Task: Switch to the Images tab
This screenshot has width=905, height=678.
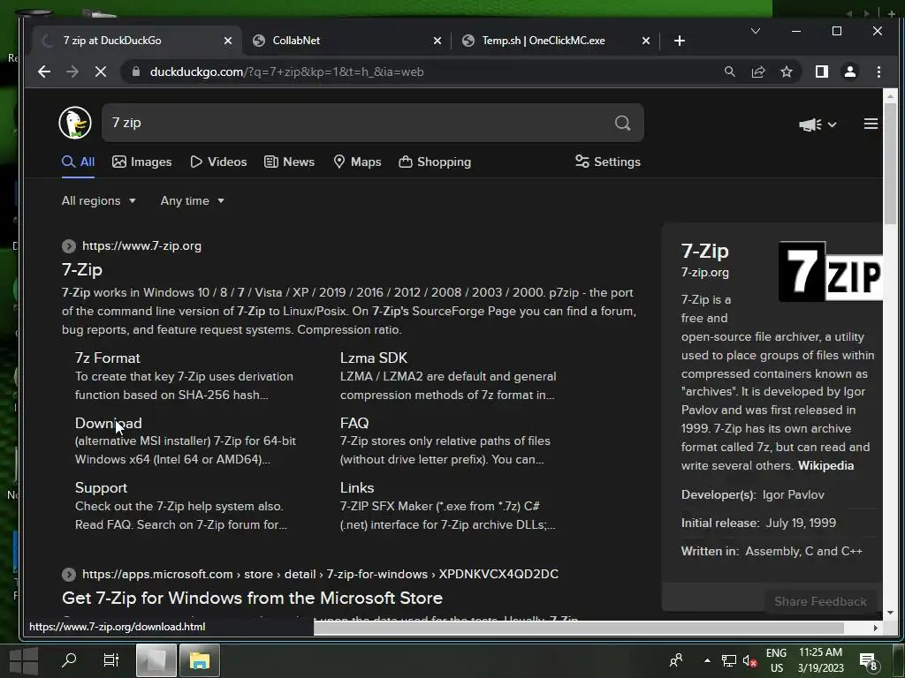Action: (x=142, y=162)
